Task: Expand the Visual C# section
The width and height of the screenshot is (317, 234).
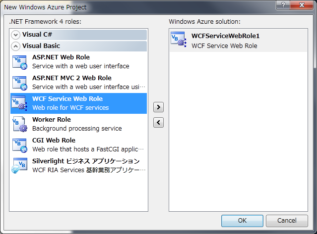Action: 15,35
